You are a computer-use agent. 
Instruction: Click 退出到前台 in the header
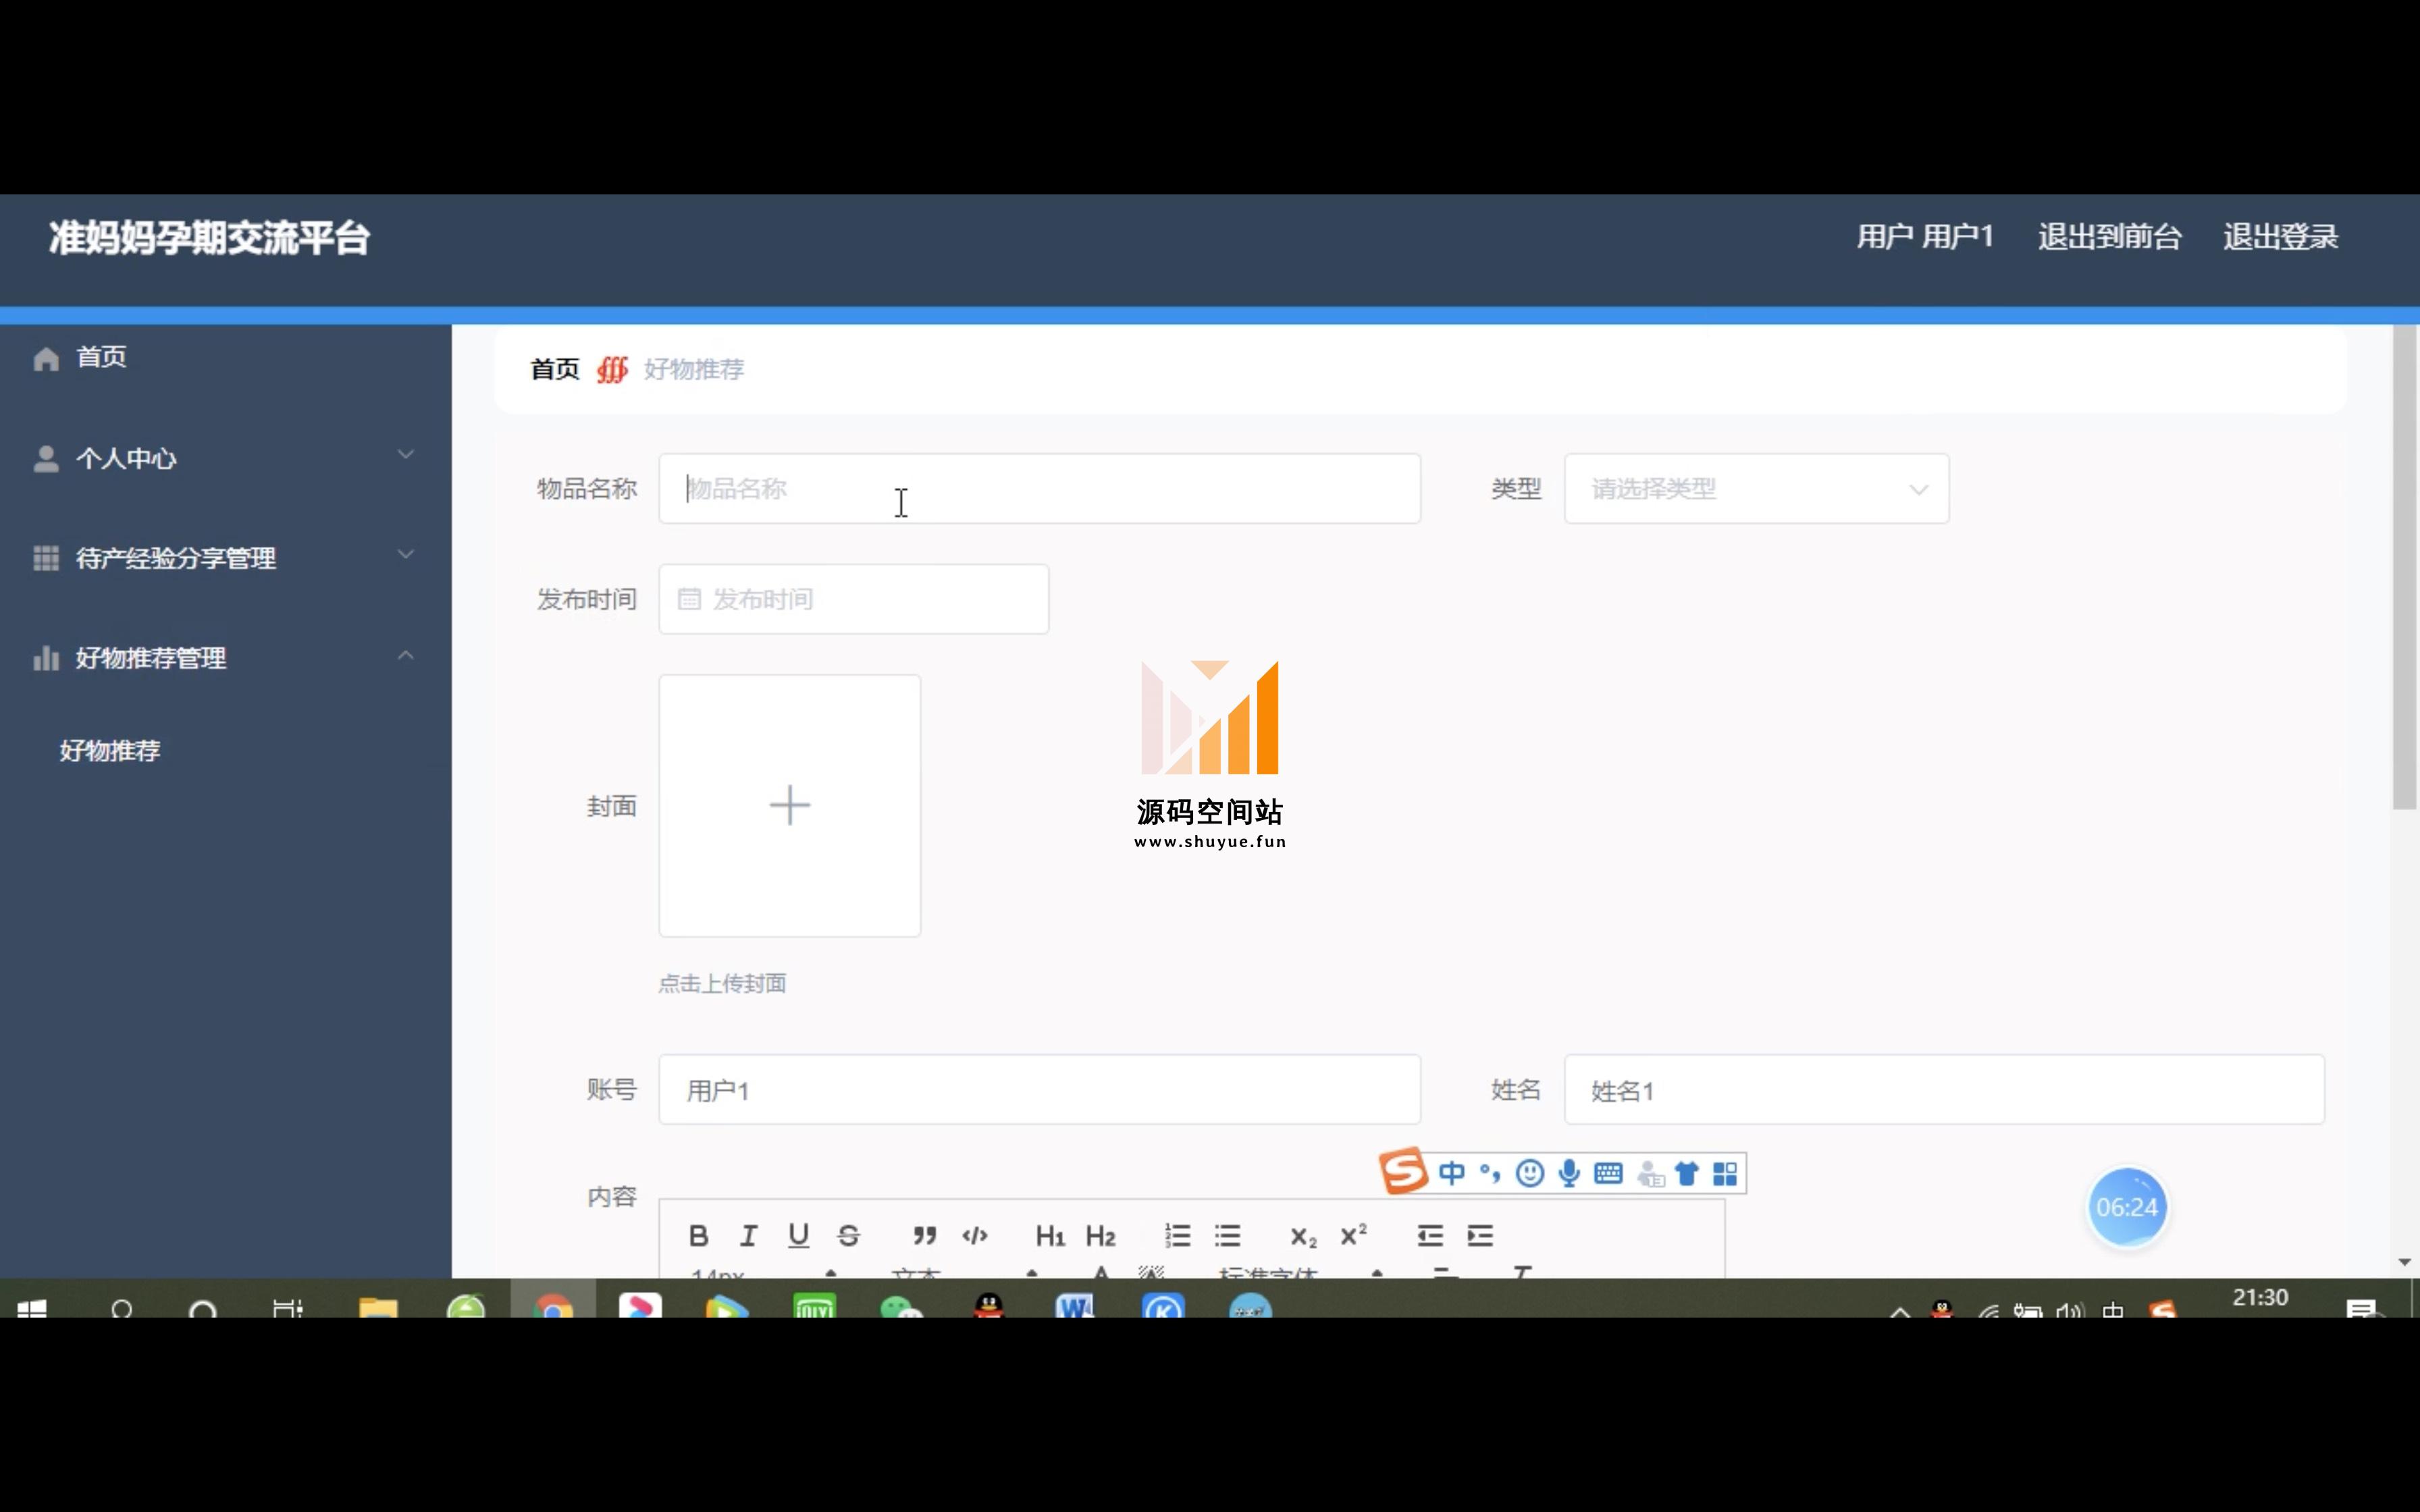(2110, 237)
